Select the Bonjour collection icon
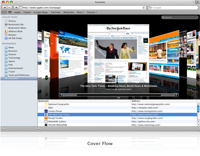 coord(6,35)
